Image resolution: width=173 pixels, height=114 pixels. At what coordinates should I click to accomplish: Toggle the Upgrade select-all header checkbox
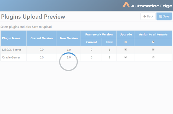point(125,42)
